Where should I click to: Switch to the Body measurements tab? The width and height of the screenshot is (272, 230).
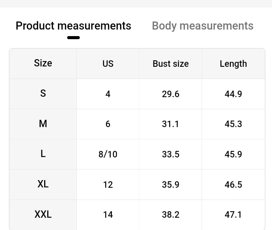pos(203,26)
